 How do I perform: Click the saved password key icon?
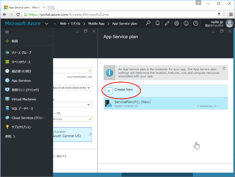pos(219,14)
